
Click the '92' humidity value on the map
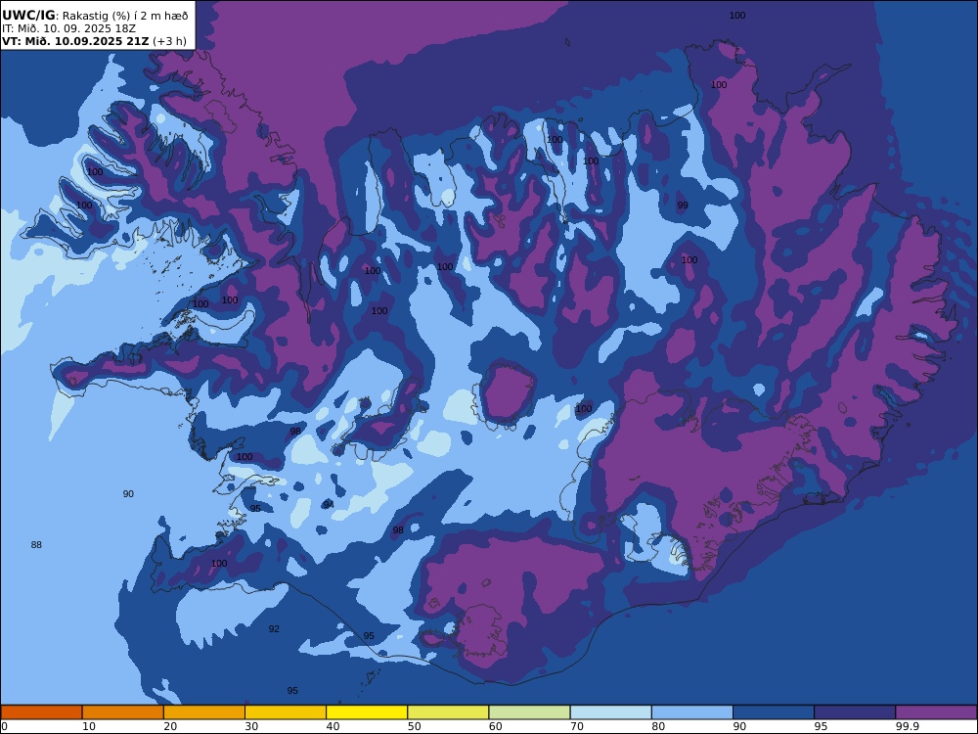click(x=274, y=628)
